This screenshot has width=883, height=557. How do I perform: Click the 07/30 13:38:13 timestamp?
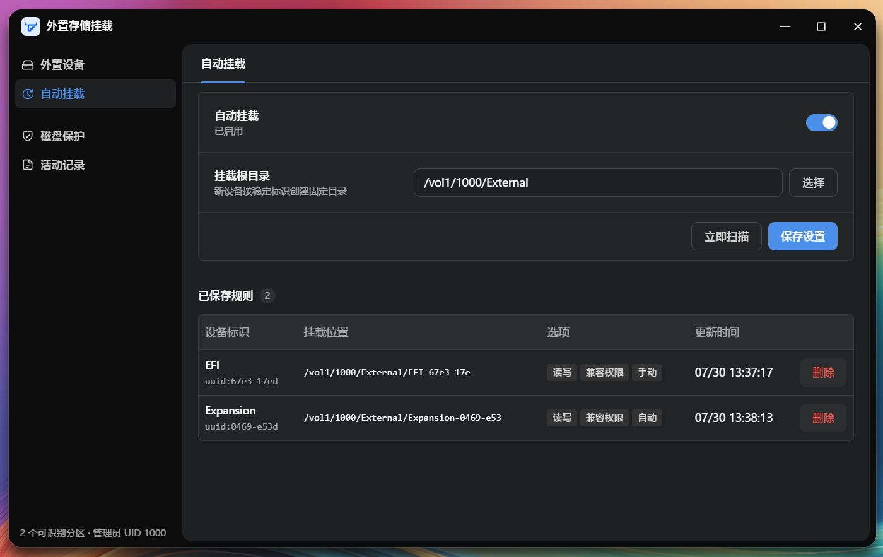click(x=734, y=418)
